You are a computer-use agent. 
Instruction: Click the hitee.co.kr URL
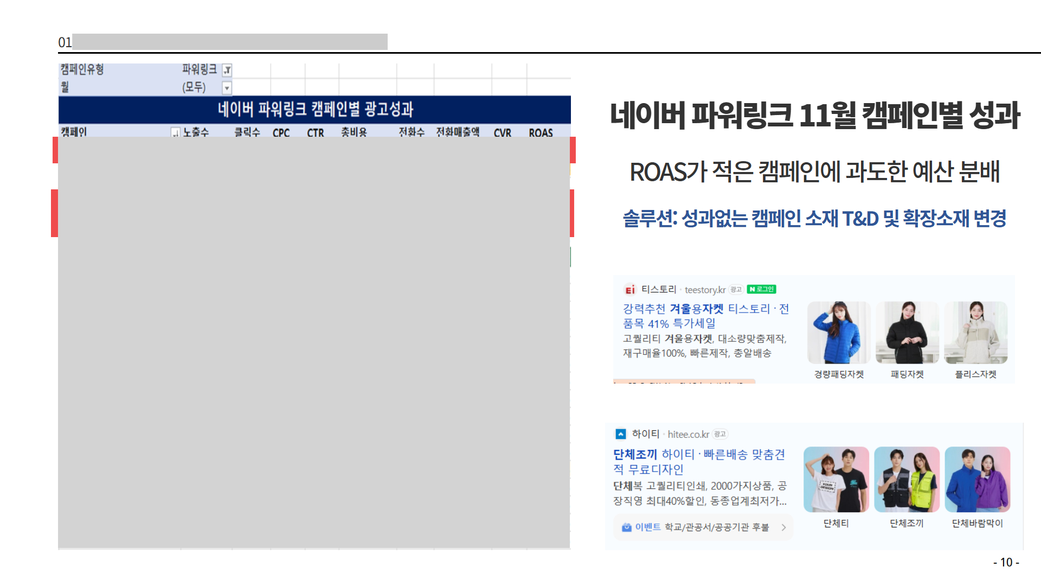(x=688, y=434)
